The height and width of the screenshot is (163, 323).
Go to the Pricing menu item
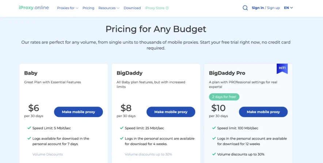pos(88,8)
